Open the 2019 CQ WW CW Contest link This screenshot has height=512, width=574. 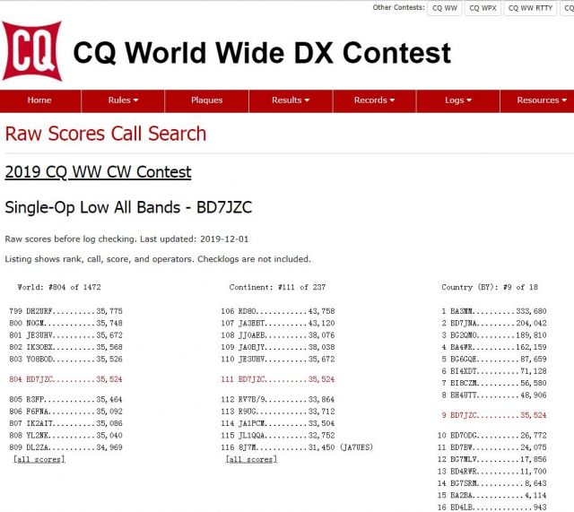point(98,172)
